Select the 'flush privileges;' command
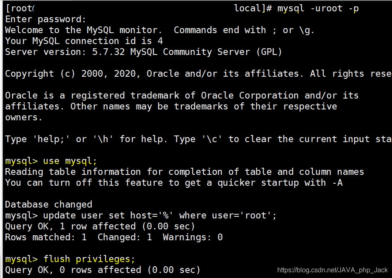Viewport: 392px width, 278px height. (89, 259)
